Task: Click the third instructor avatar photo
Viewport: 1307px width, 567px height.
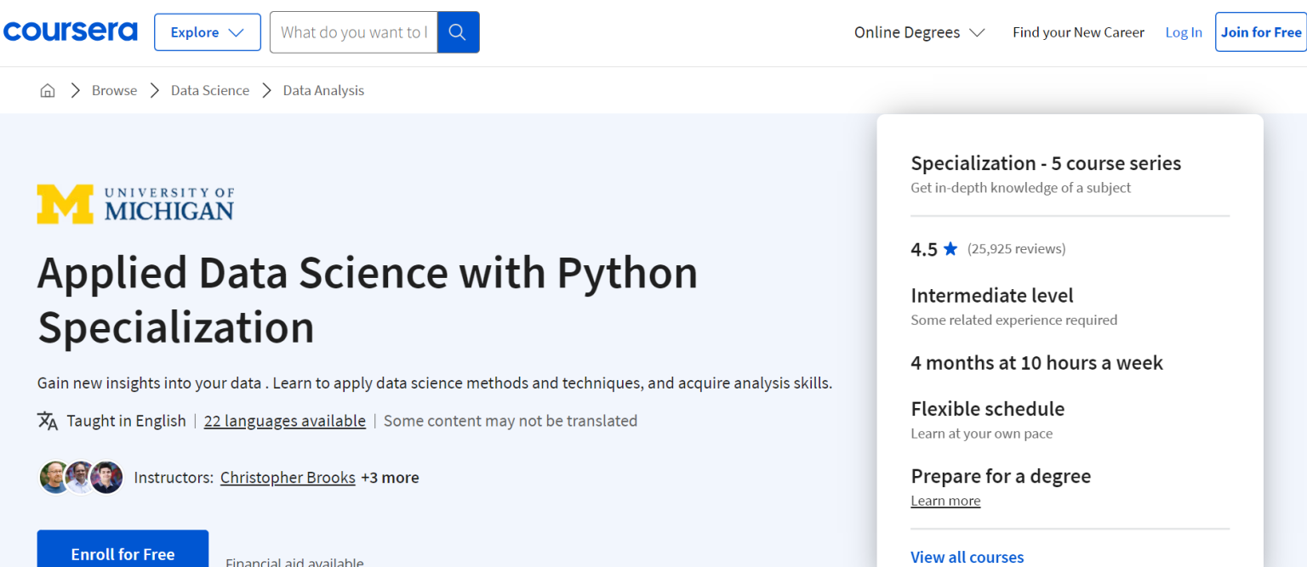Action: pyautogui.click(x=106, y=477)
